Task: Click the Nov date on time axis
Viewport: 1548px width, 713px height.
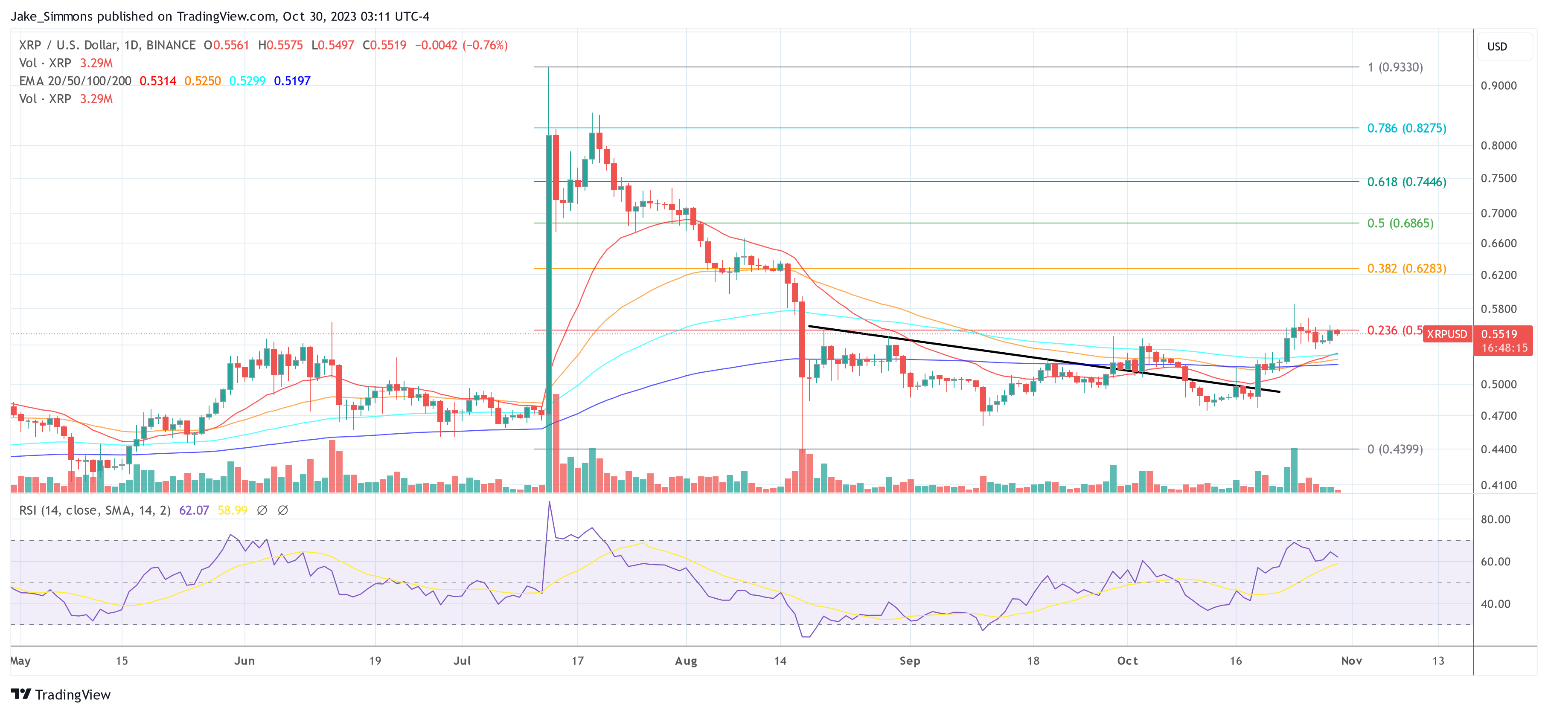Action: (x=1351, y=661)
